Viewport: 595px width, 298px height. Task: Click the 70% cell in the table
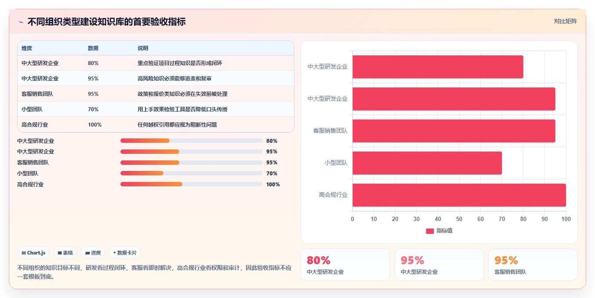click(x=93, y=109)
